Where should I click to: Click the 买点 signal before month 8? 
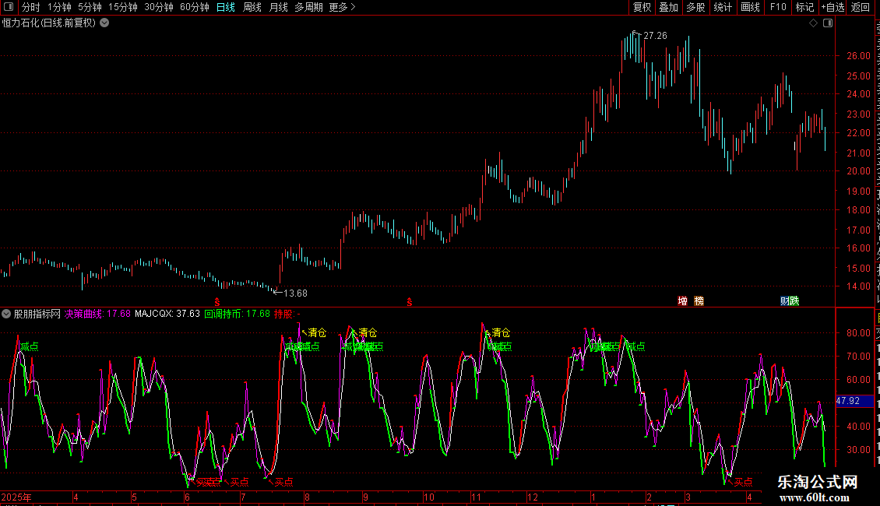284,481
